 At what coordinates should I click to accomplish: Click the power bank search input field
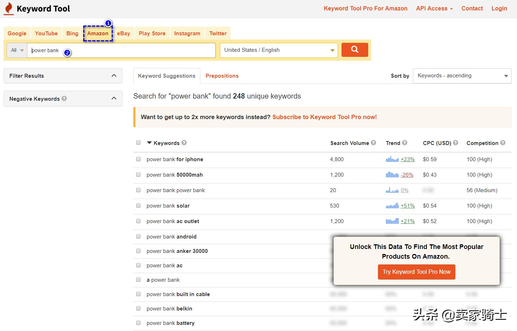(121, 50)
